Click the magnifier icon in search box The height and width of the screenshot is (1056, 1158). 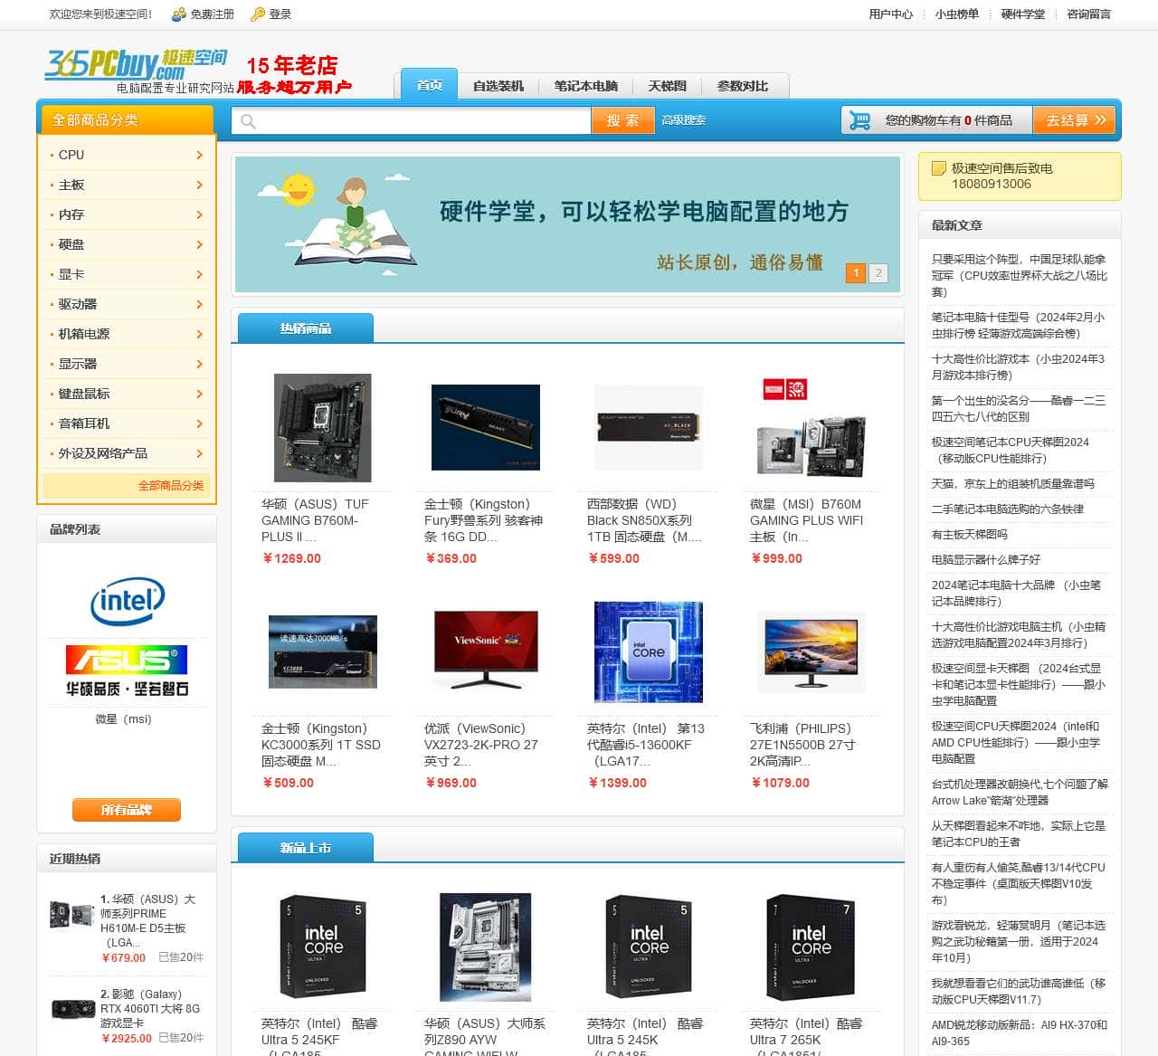248,121
